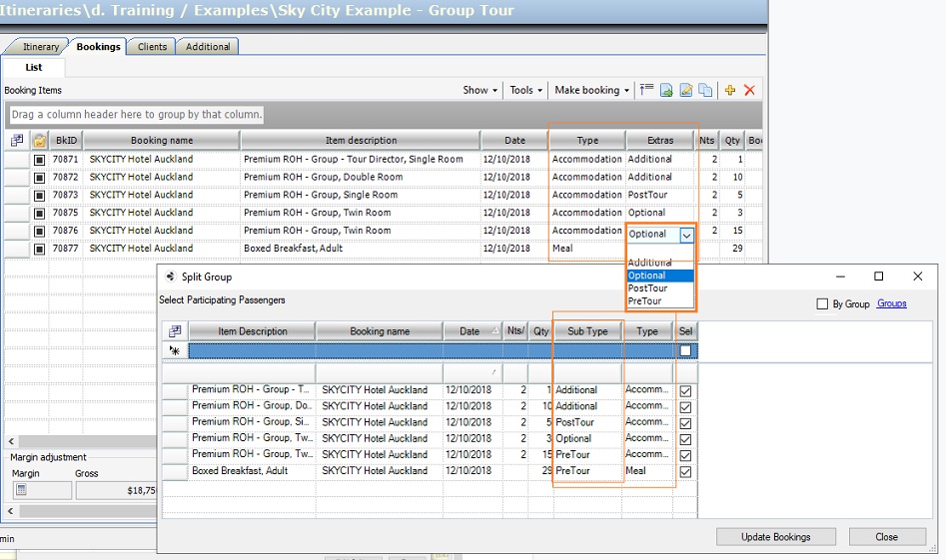Click the Split Group grid field chooser icon
Screen dimensions: 946x560
(x=175, y=331)
